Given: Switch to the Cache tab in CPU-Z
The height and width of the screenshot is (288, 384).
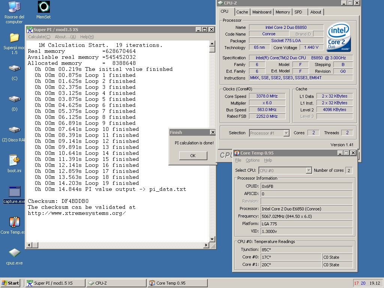Looking at the screenshot, I should (x=242, y=12).
